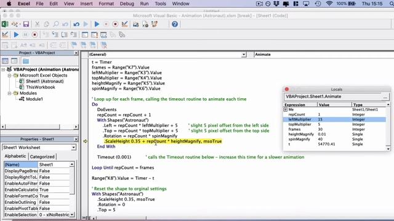The height and width of the screenshot is (221, 394).
Task: Click the Properties list vertical scrollbar
Action: 72,190
